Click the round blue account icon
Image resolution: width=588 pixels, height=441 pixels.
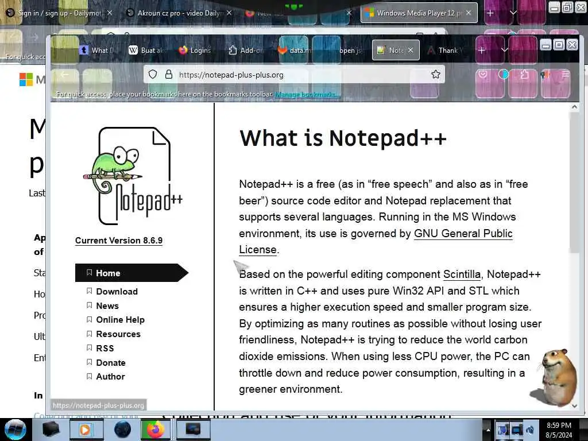click(503, 74)
